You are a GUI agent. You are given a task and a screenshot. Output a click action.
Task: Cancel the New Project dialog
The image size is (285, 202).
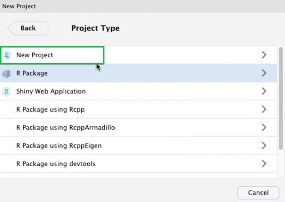pos(258,192)
